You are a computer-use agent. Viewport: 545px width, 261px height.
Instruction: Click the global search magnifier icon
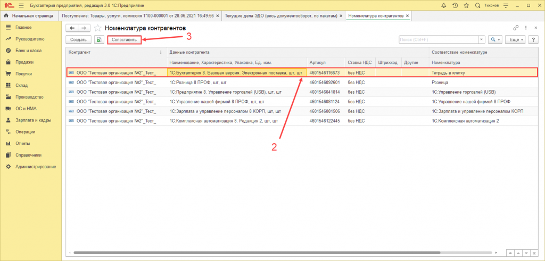[477, 5]
